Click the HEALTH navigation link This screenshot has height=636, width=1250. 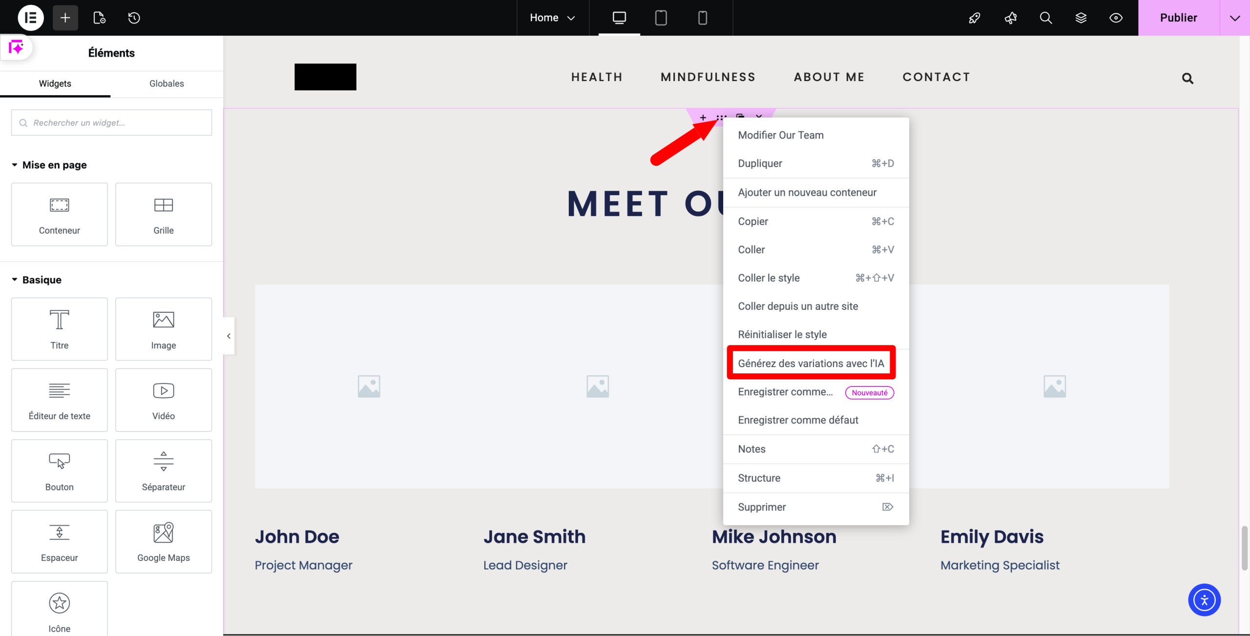597,77
